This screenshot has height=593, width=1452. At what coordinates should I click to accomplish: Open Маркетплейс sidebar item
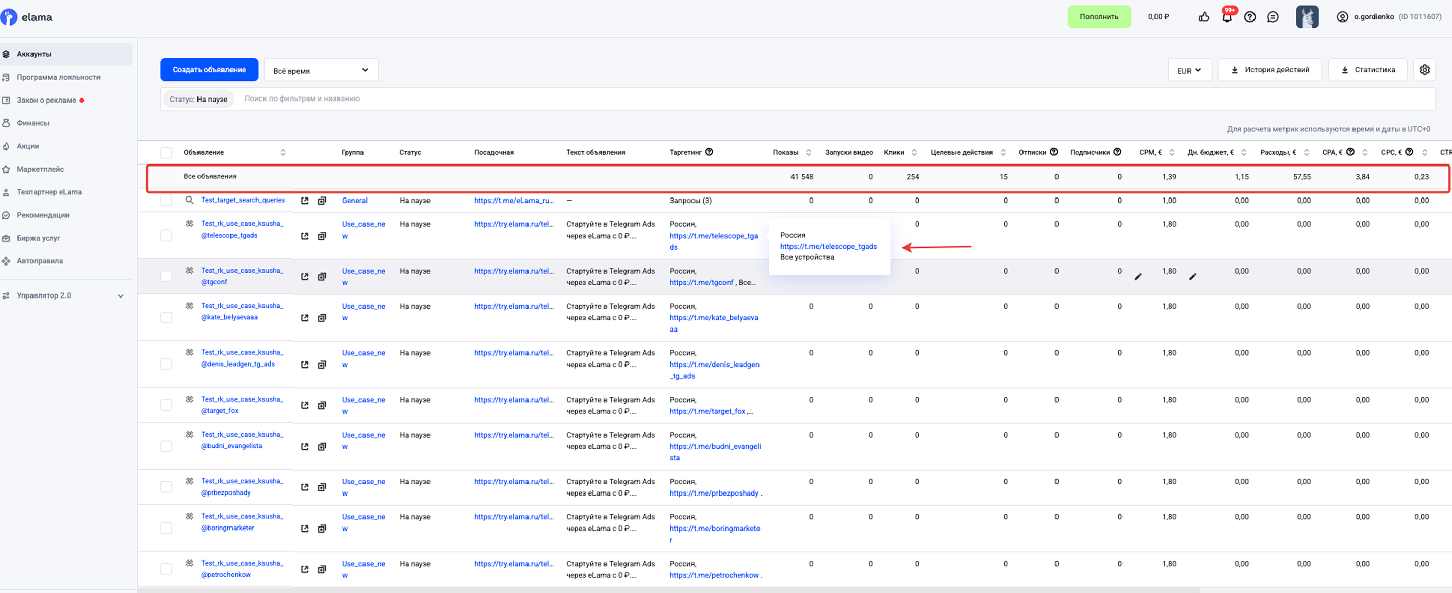tap(40, 169)
